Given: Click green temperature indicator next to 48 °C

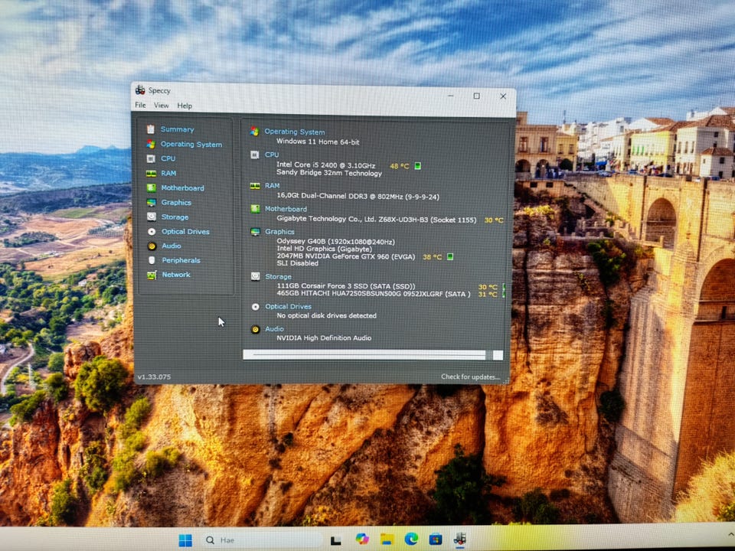Looking at the screenshot, I should point(417,166).
